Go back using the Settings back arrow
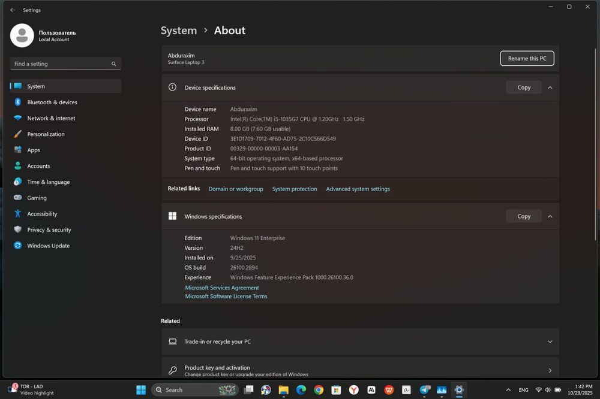The image size is (600, 399). click(x=13, y=10)
